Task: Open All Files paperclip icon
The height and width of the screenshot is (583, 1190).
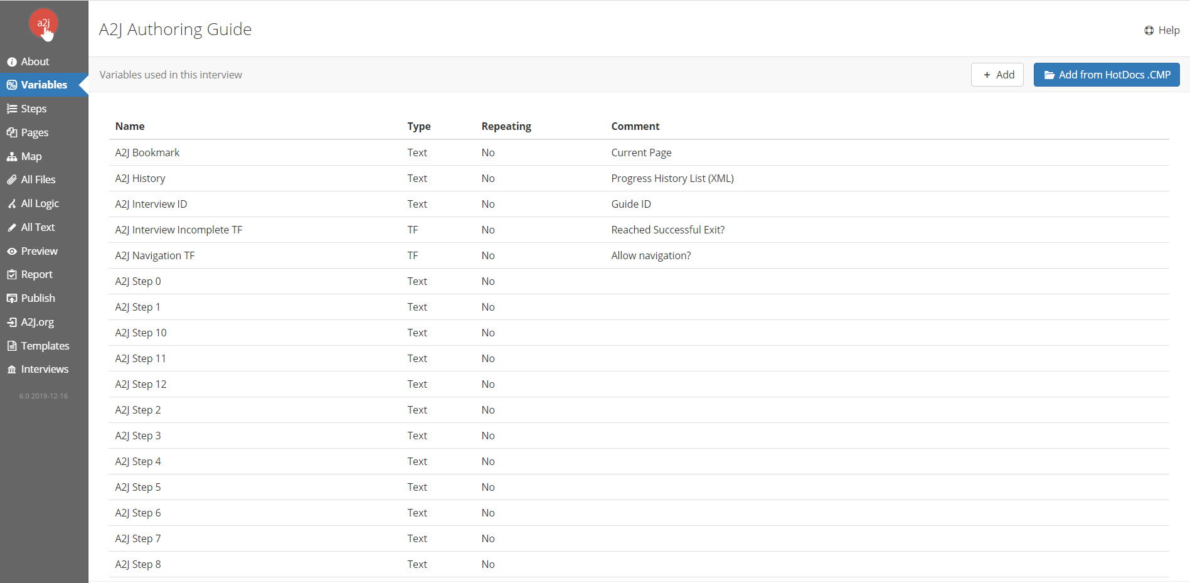Action: (x=11, y=180)
